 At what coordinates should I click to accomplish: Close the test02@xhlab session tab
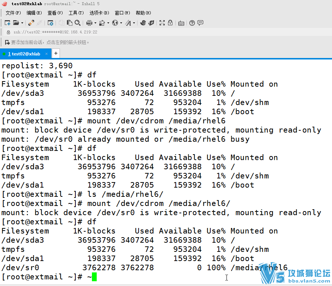point(47,54)
